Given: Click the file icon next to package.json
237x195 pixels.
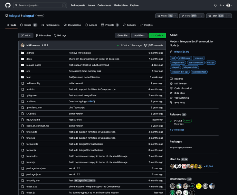Looking at the screenshot, I should click(23, 174).
